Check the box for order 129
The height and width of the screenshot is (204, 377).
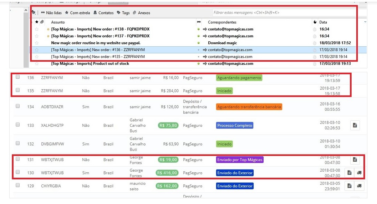pyautogui.click(x=17, y=185)
